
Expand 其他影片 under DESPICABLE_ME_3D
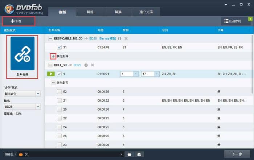[53, 56]
